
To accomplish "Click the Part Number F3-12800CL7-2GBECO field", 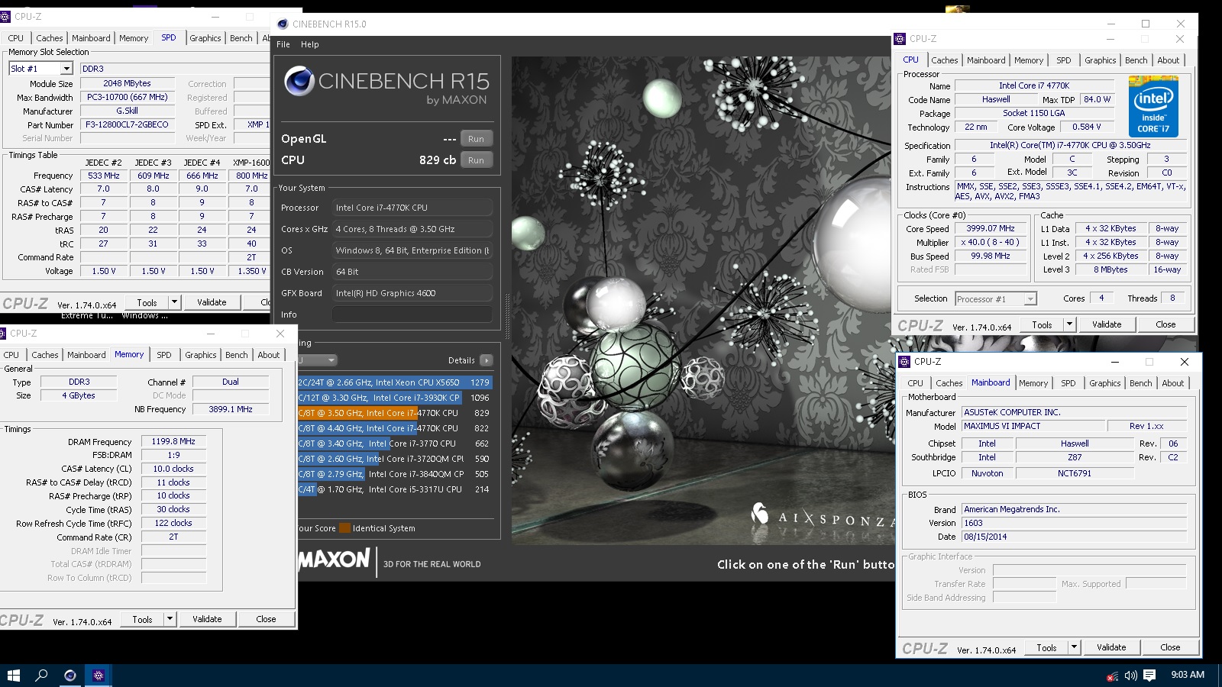I will pos(127,125).
